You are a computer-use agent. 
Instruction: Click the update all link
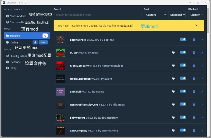click(126, 26)
